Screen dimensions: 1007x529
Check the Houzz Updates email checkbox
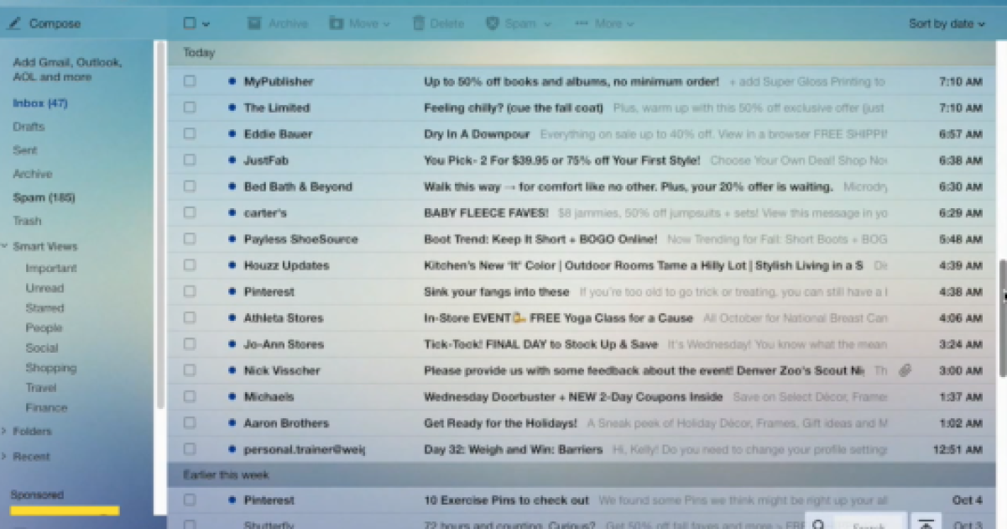tap(190, 265)
